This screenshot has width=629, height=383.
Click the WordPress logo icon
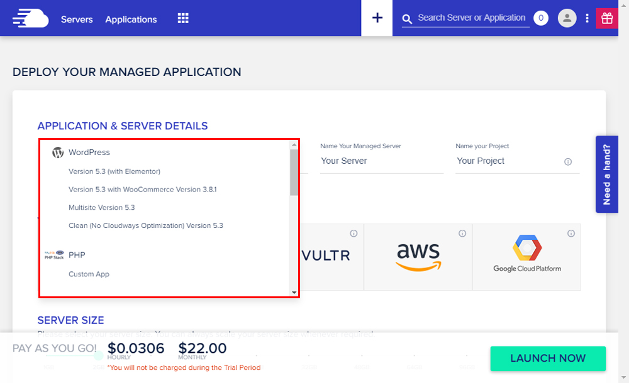coord(58,152)
